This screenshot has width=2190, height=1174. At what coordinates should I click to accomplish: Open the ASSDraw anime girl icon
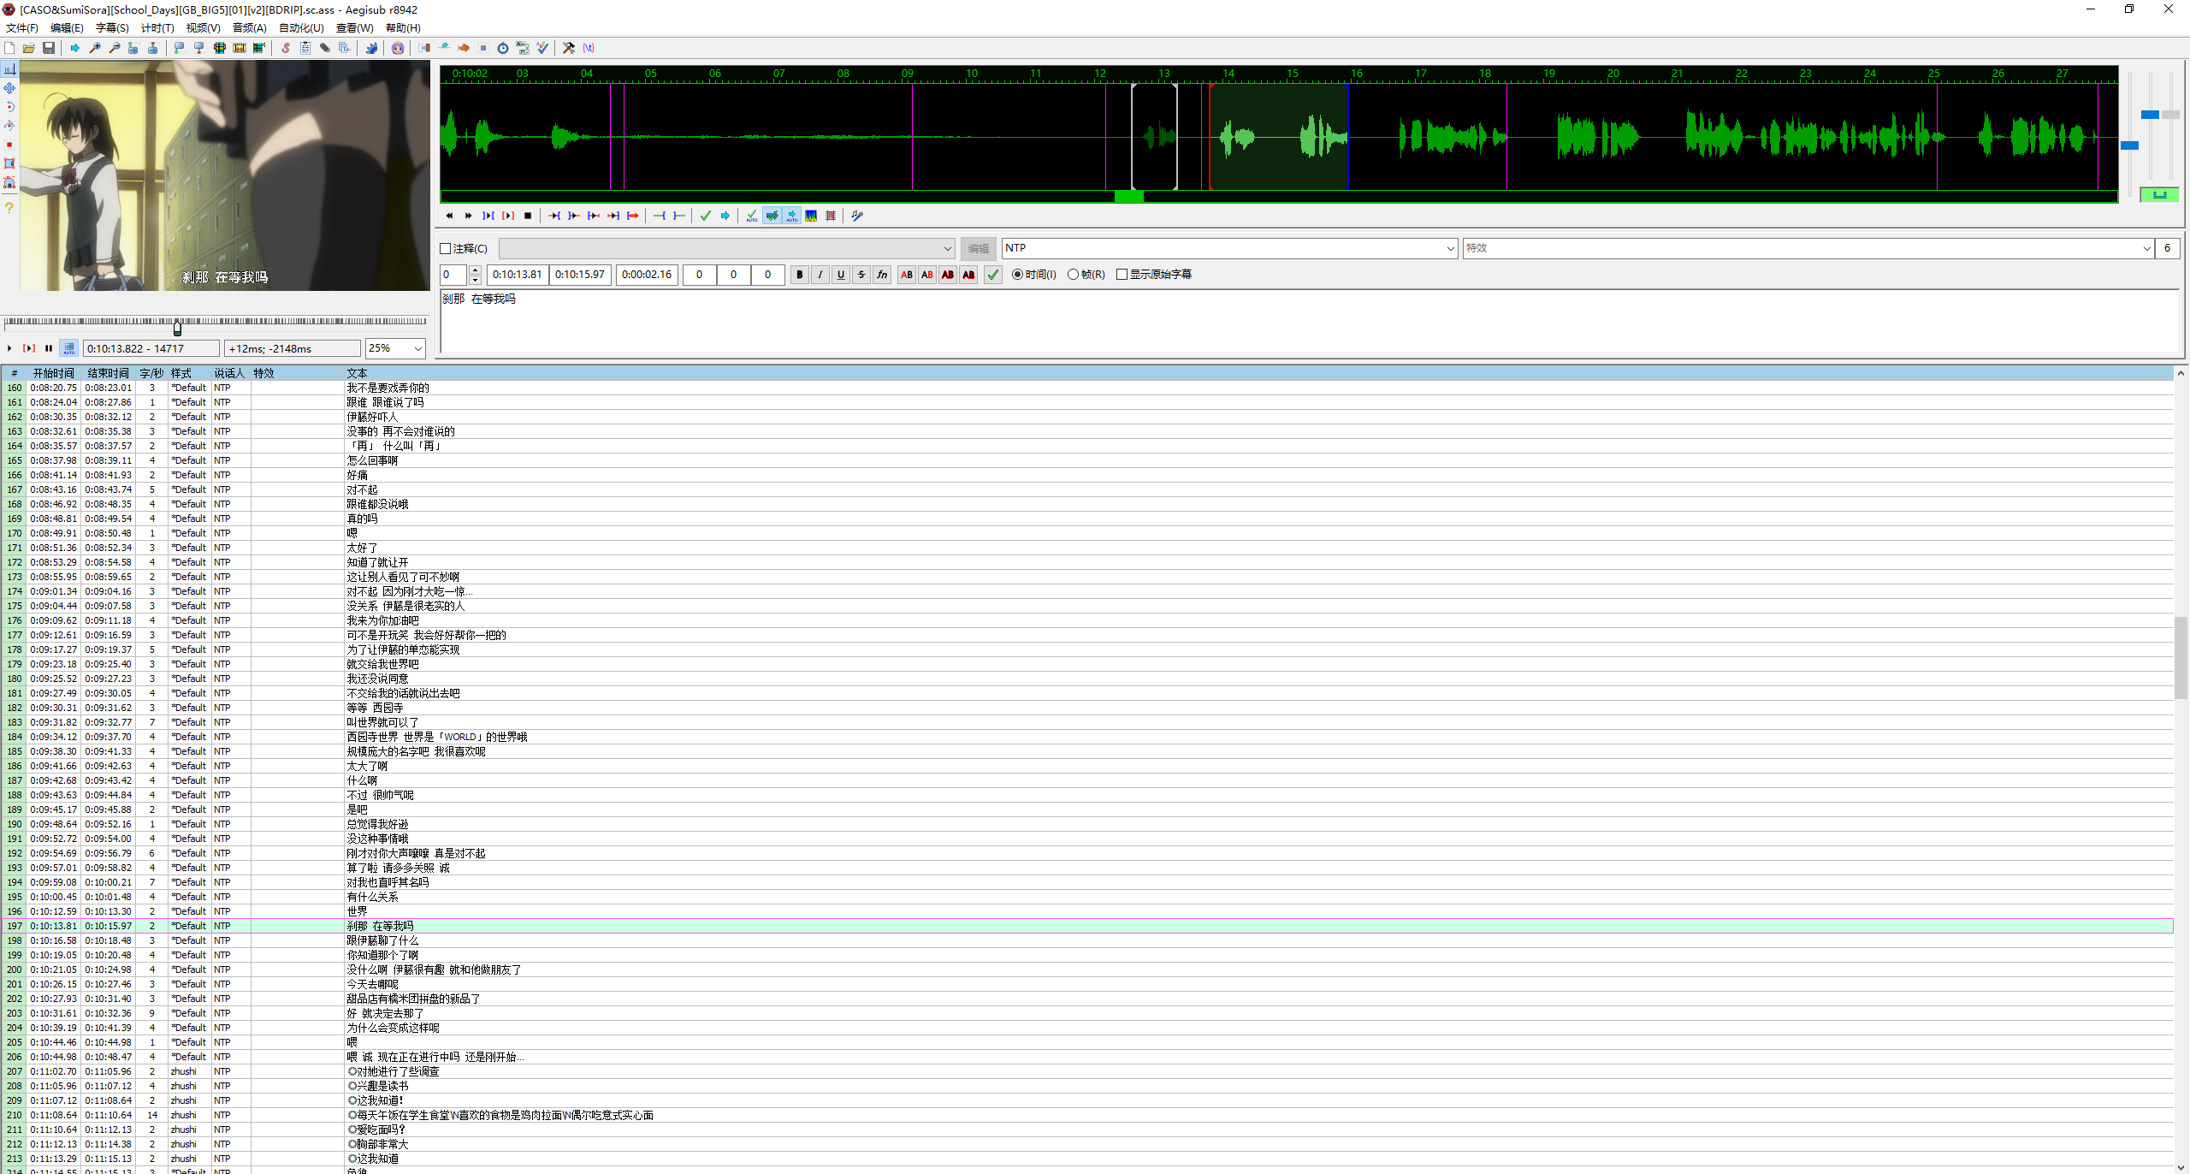(398, 48)
